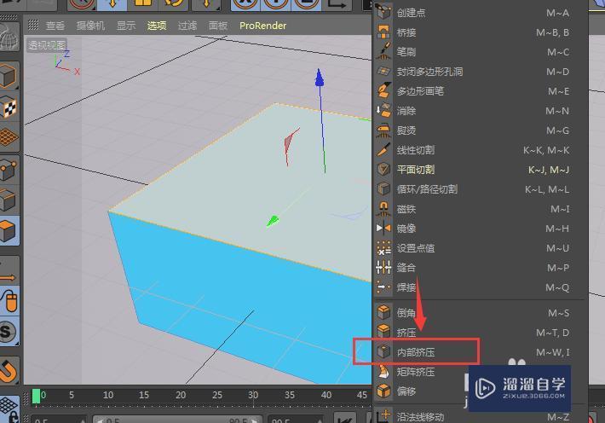The width and height of the screenshot is (605, 423).
Task: Open the 查看 View viewport menu
Action: point(55,26)
